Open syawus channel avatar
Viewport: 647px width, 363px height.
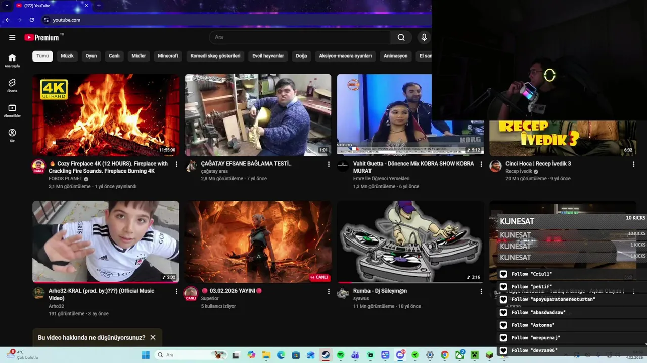[x=343, y=293]
